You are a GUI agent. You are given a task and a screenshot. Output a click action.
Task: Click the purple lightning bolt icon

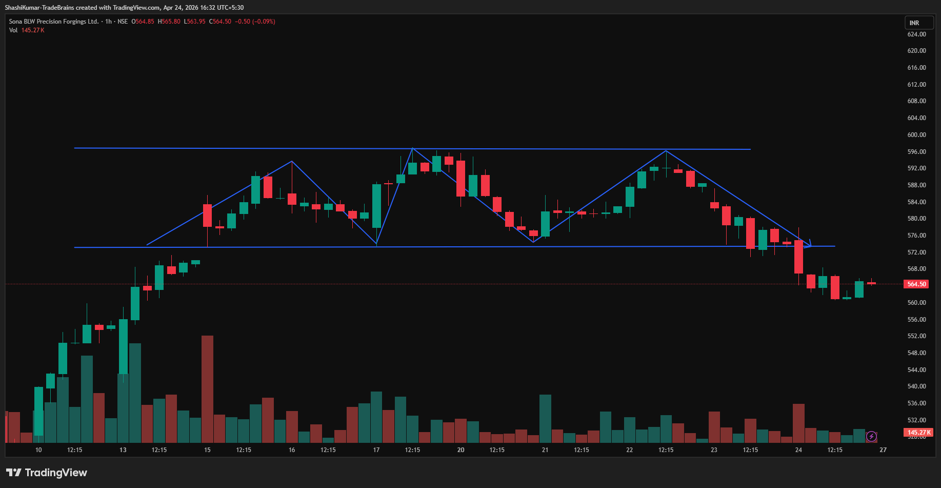click(871, 437)
